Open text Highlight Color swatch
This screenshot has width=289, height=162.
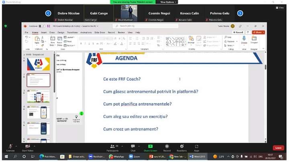115,44
